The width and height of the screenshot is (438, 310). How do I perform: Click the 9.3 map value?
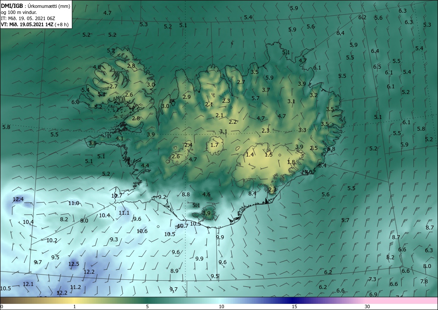pos(114,239)
